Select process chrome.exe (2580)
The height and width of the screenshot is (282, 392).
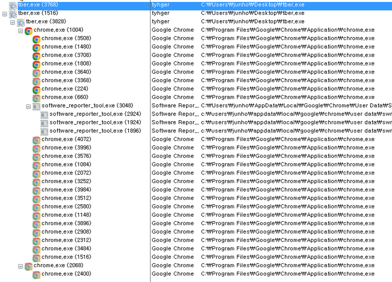66,206
